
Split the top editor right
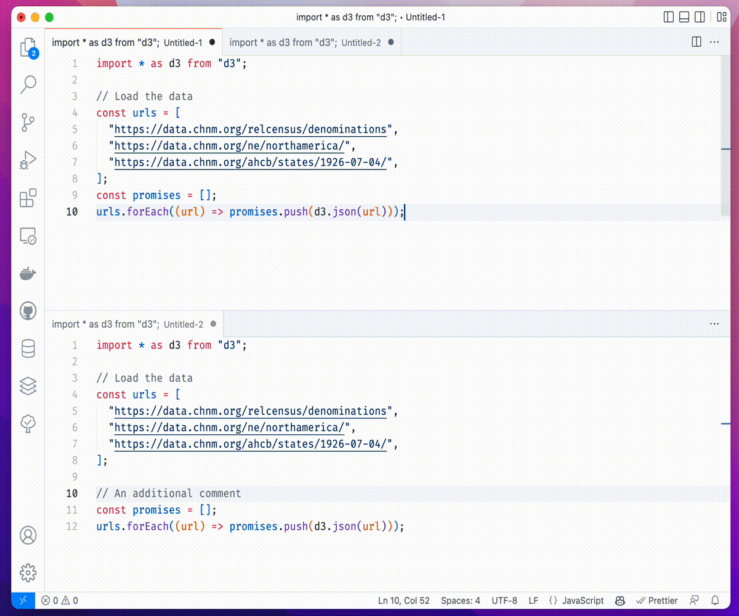(x=697, y=42)
